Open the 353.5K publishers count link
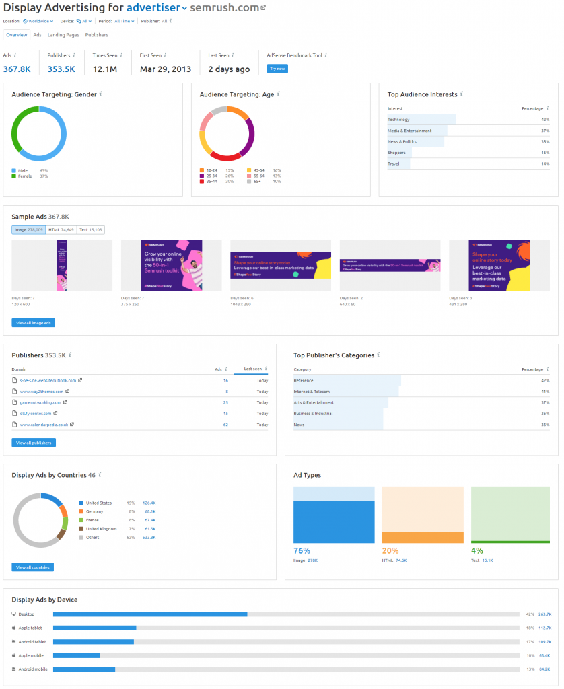Image resolution: width=564 pixels, height=689 pixels. 61,69
